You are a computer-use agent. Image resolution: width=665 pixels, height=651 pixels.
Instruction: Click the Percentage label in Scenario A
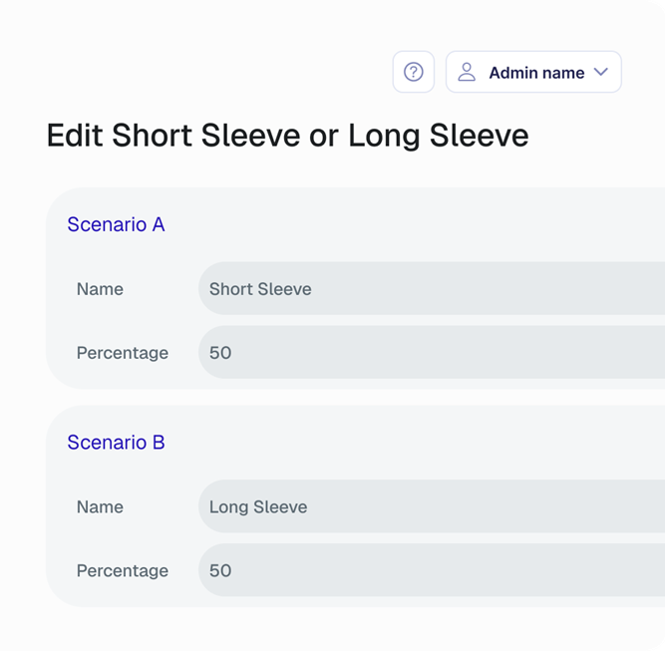122,353
